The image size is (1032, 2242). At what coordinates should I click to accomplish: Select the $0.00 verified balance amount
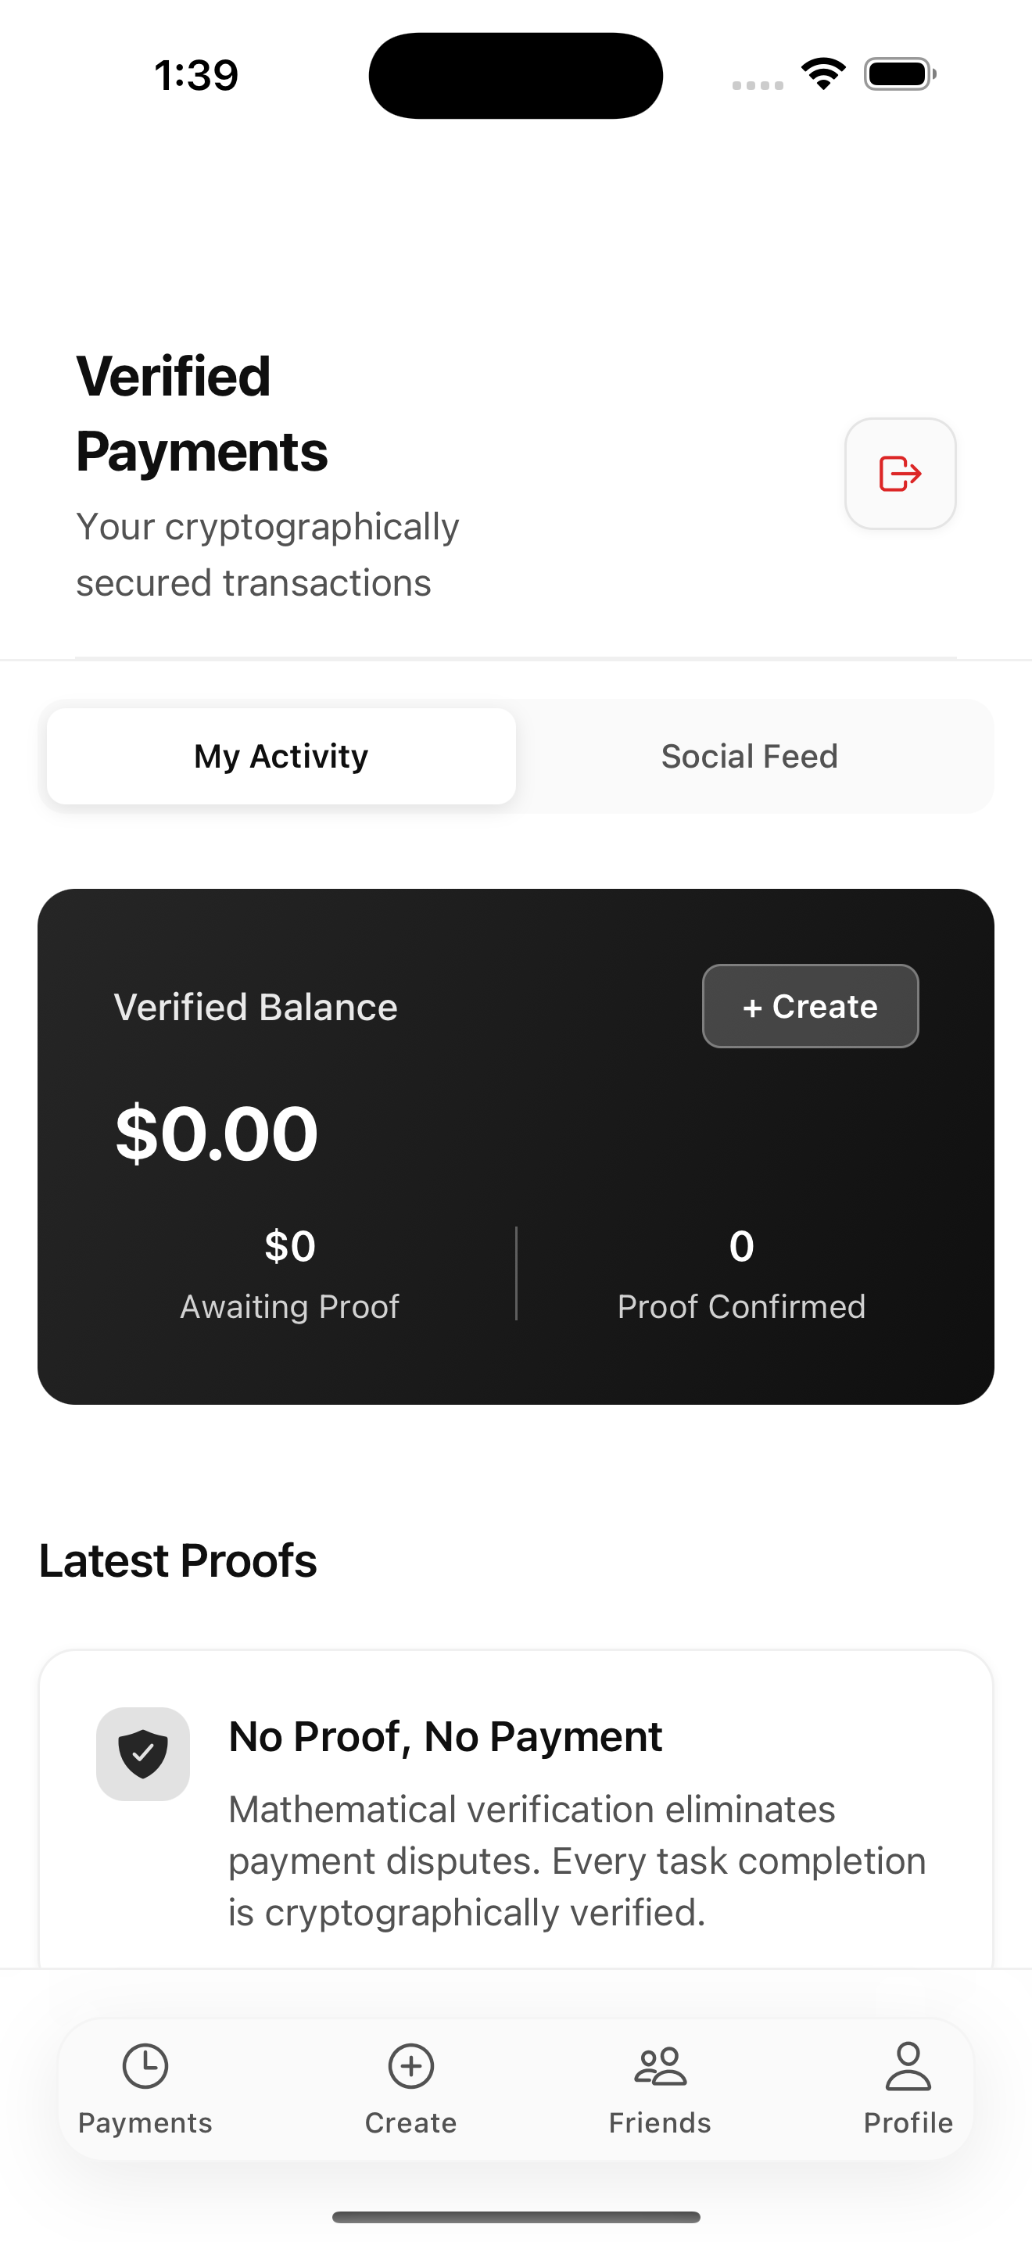point(217,1132)
